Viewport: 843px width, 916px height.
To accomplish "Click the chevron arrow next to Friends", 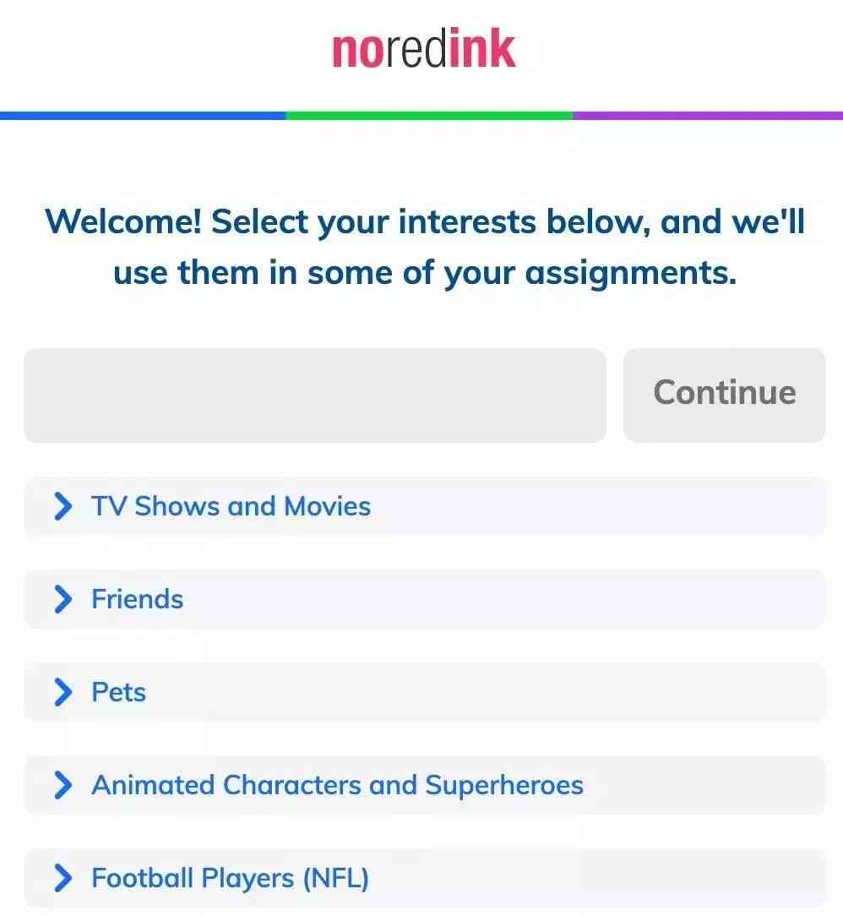I will click(x=63, y=599).
